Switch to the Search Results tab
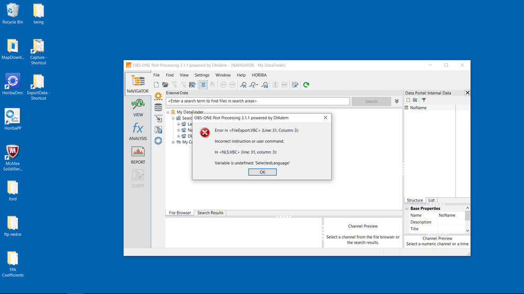Image resolution: width=524 pixels, height=294 pixels. (210, 213)
